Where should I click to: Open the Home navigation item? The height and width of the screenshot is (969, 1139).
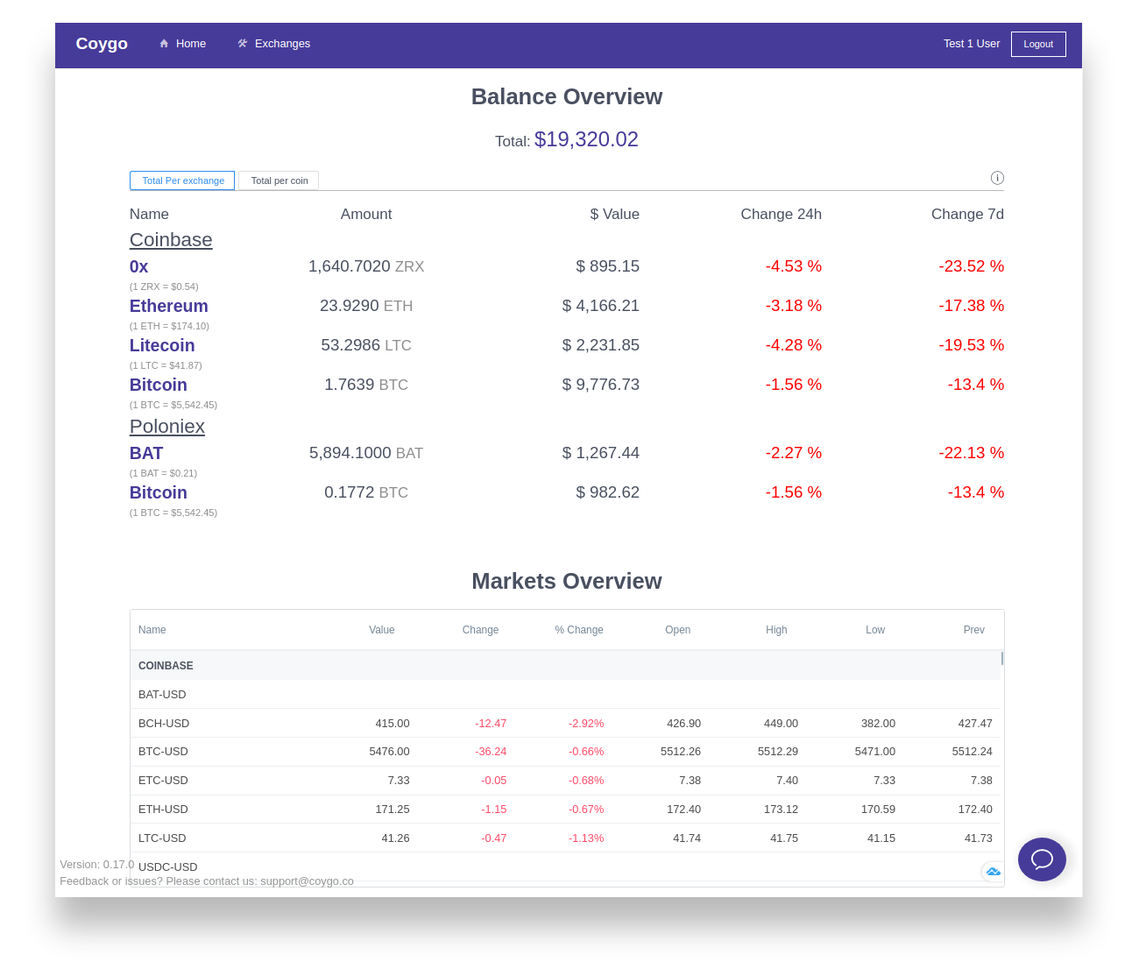click(x=182, y=44)
